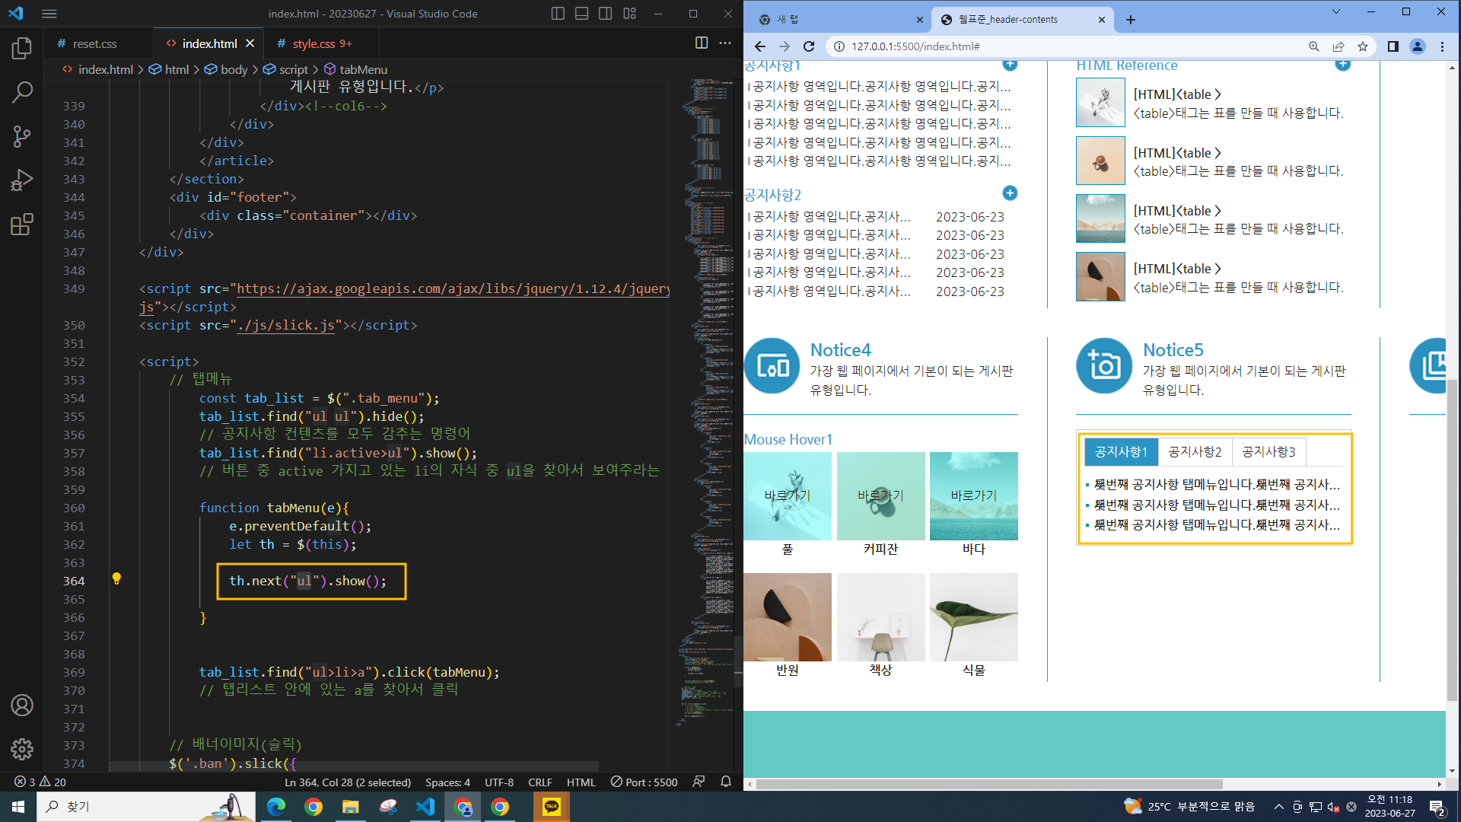This screenshot has width=1461, height=822.
Task: Expand the plus icon beside 공지사항2
Action: point(1010,193)
